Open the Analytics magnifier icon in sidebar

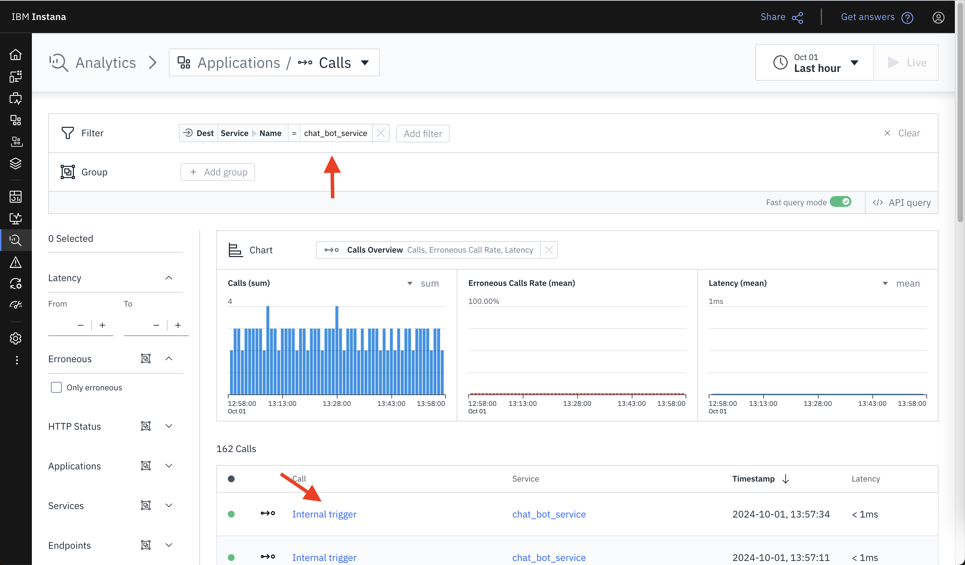click(16, 240)
